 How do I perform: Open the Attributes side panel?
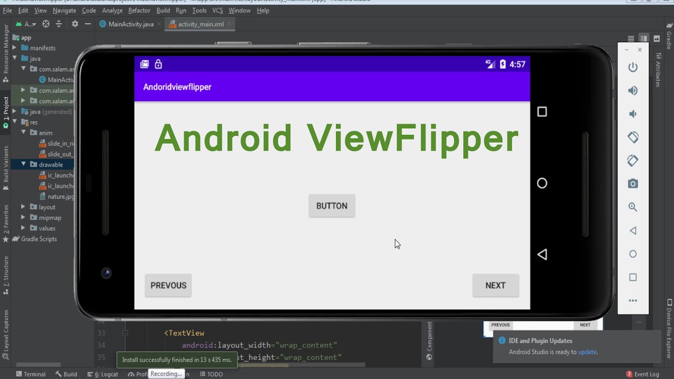(x=658, y=70)
